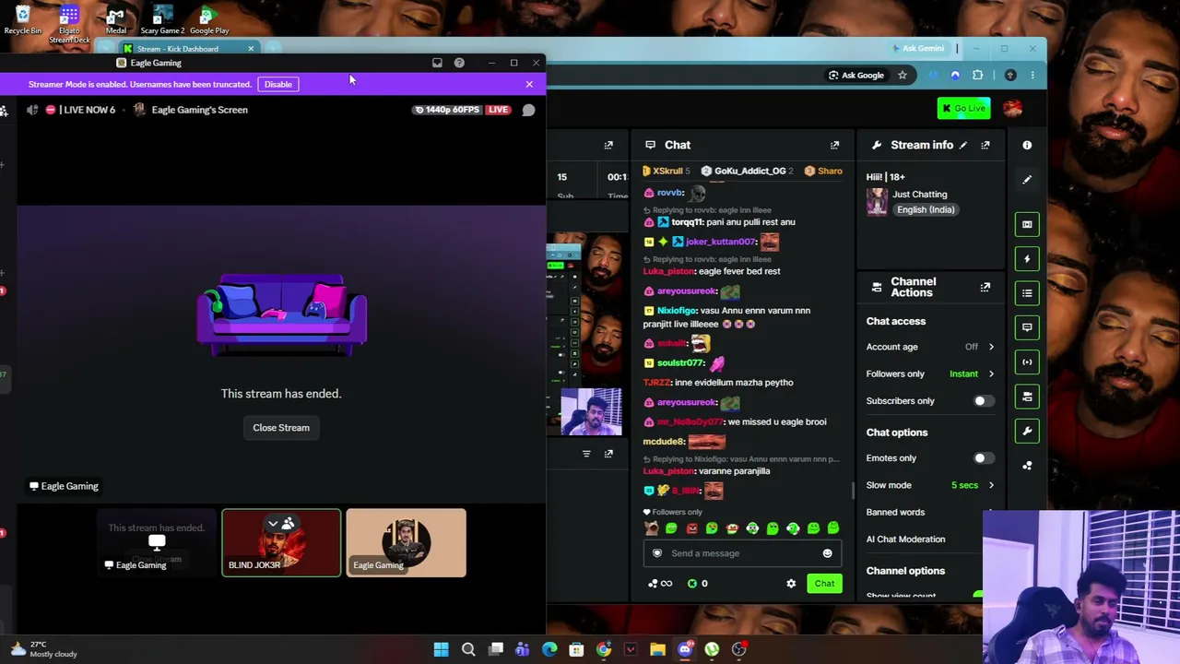The height and width of the screenshot is (664, 1180).
Task: Open Chrome extensions puzzle icon
Action: pyautogui.click(x=977, y=76)
